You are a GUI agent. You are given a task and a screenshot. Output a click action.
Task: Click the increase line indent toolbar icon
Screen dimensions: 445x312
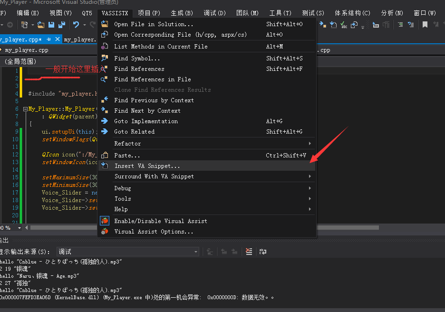click(x=400, y=25)
